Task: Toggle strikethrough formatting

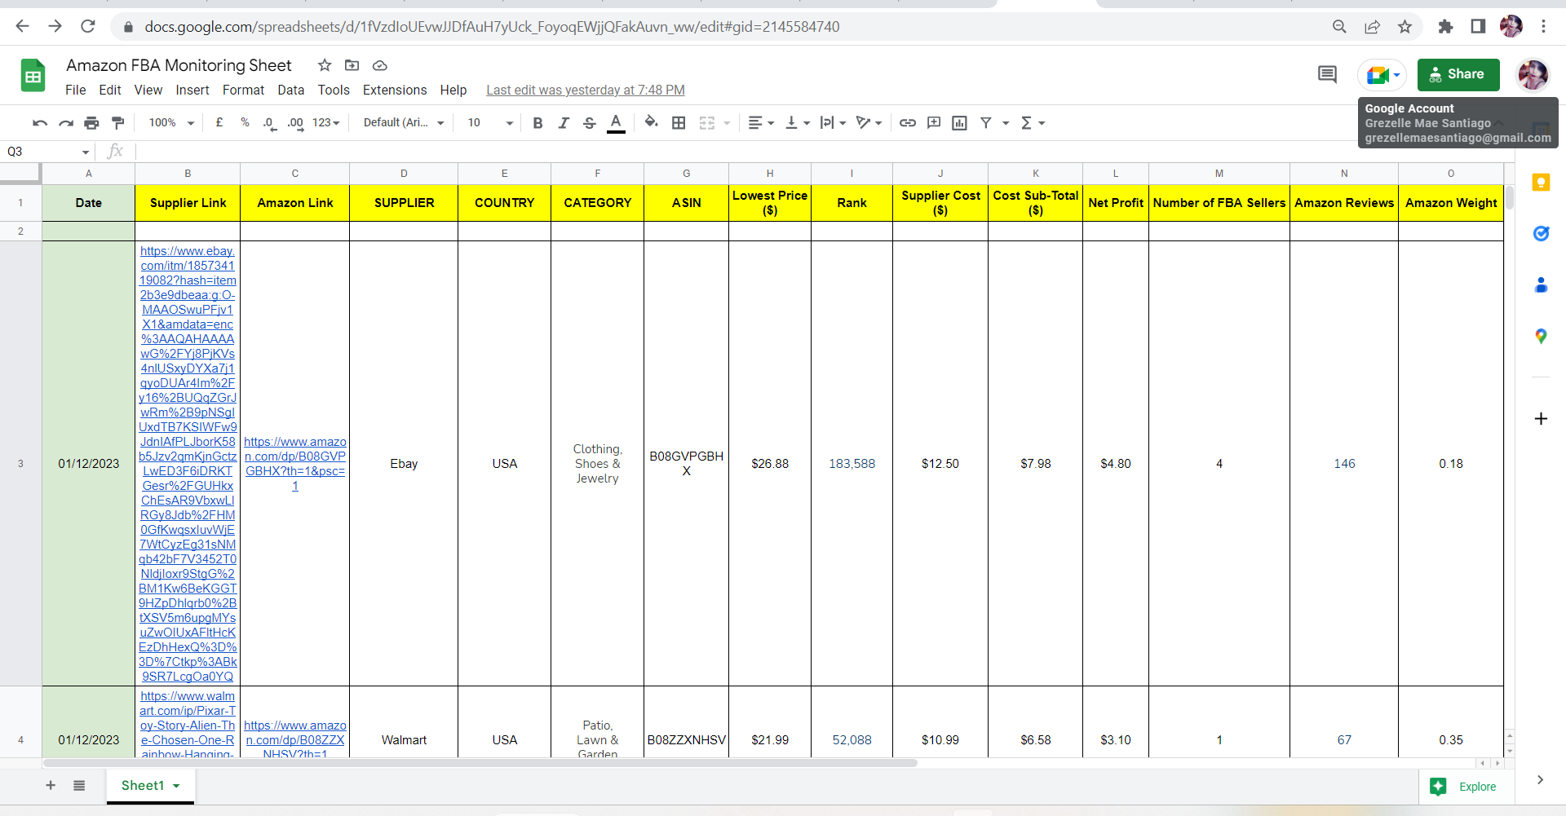Action: coord(590,123)
